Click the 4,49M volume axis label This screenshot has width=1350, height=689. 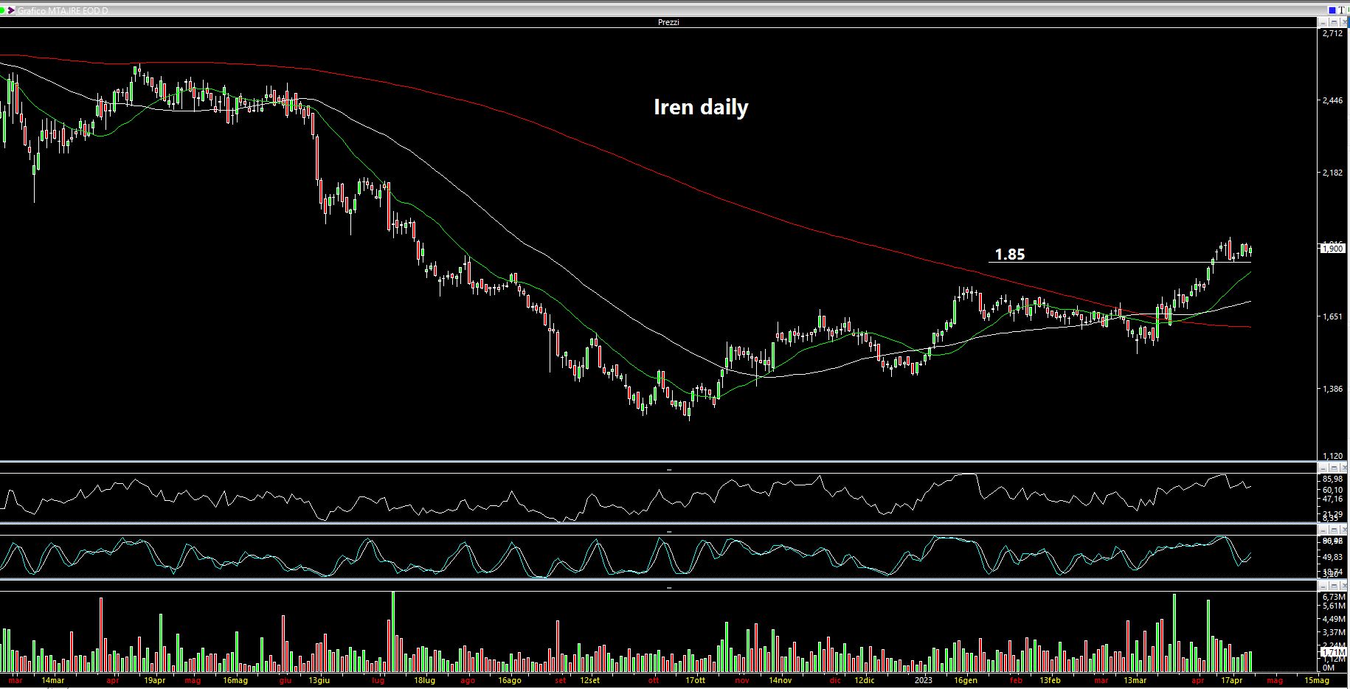tap(1333, 620)
